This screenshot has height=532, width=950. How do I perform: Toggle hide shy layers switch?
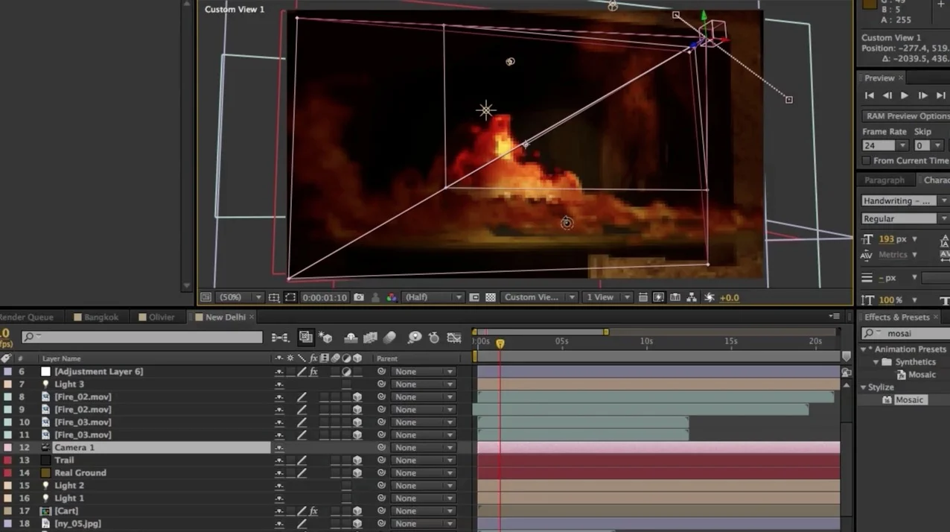(351, 338)
